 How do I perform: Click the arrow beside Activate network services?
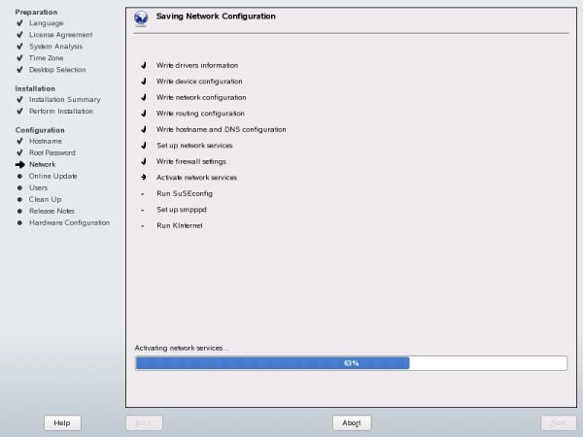tap(144, 178)
